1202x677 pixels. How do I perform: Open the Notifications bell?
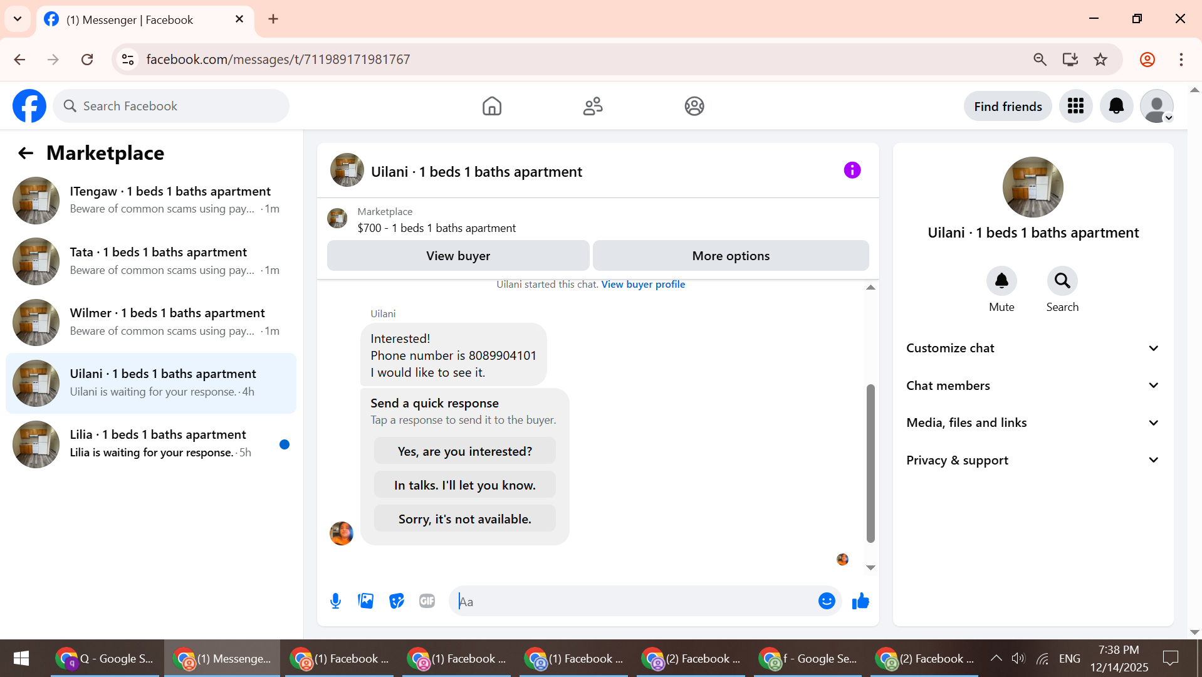tap(1117, 106)
